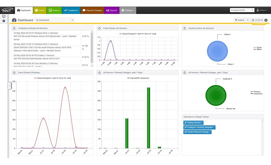Click the monitor icon in left sidebar
This screenshot has width=271, height=165.
pyautogui.click(x=4, y=16)
